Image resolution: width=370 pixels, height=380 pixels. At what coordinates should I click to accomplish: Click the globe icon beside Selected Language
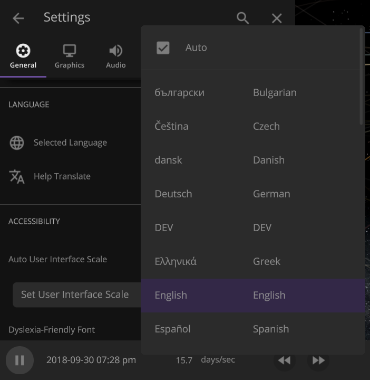[17, 142]
